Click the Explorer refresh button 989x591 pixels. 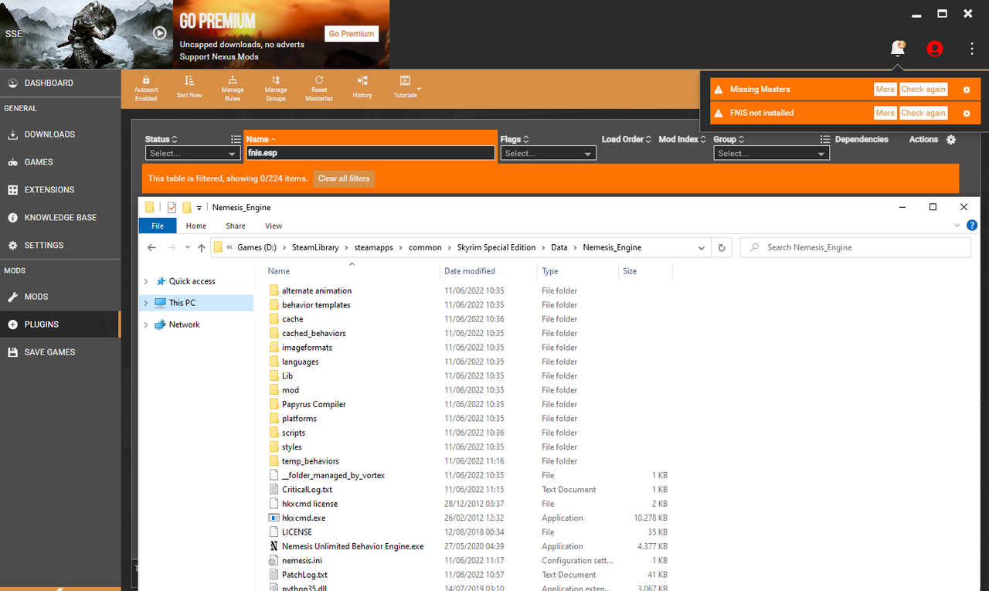coord(722,248)
